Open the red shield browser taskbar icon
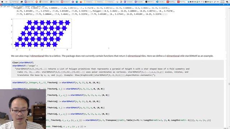This screenshot has width=230, height=129. click(x=37, y=2)
